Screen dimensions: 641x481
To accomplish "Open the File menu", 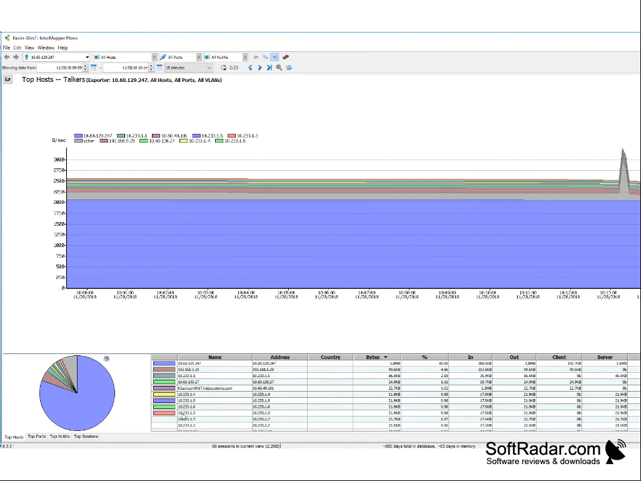I will 6,48.
